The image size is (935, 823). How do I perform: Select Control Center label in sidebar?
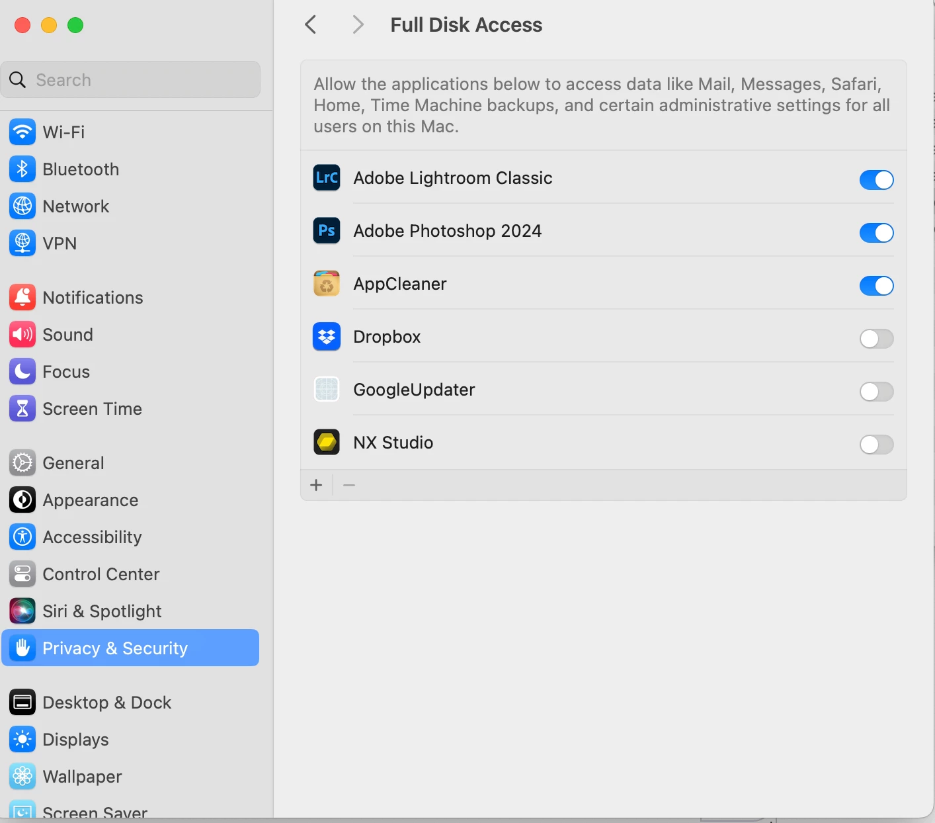[x=101, y=574]
